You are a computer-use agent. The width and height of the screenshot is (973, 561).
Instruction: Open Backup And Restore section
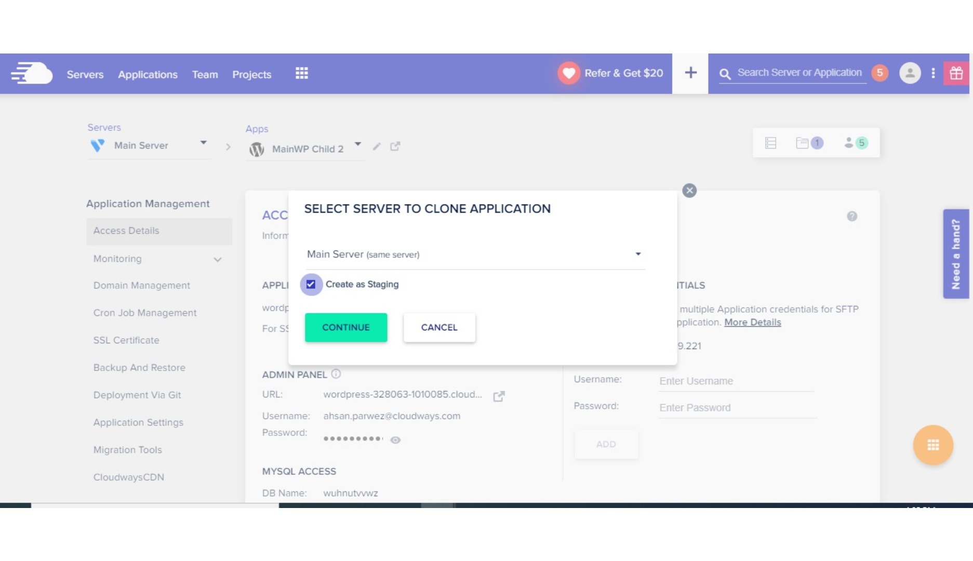pyautogui.click(x=139, y=367)
